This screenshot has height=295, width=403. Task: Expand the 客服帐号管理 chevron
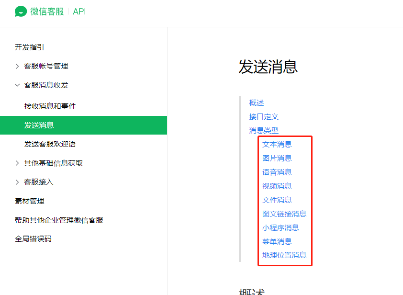click(x=17, y=67)
